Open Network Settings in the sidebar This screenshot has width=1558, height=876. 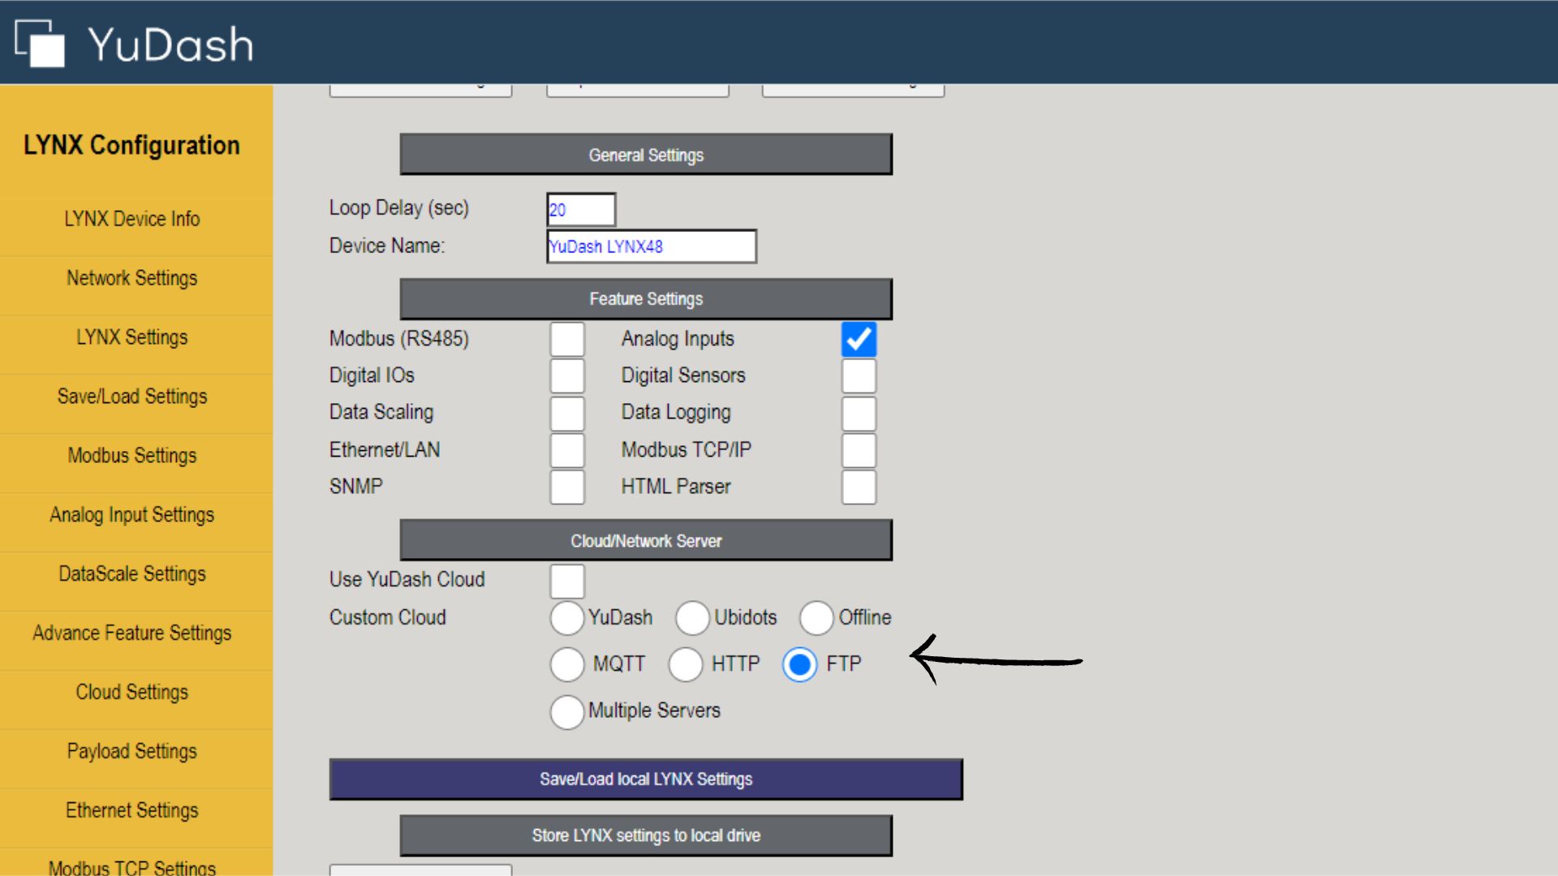point(132,278)
